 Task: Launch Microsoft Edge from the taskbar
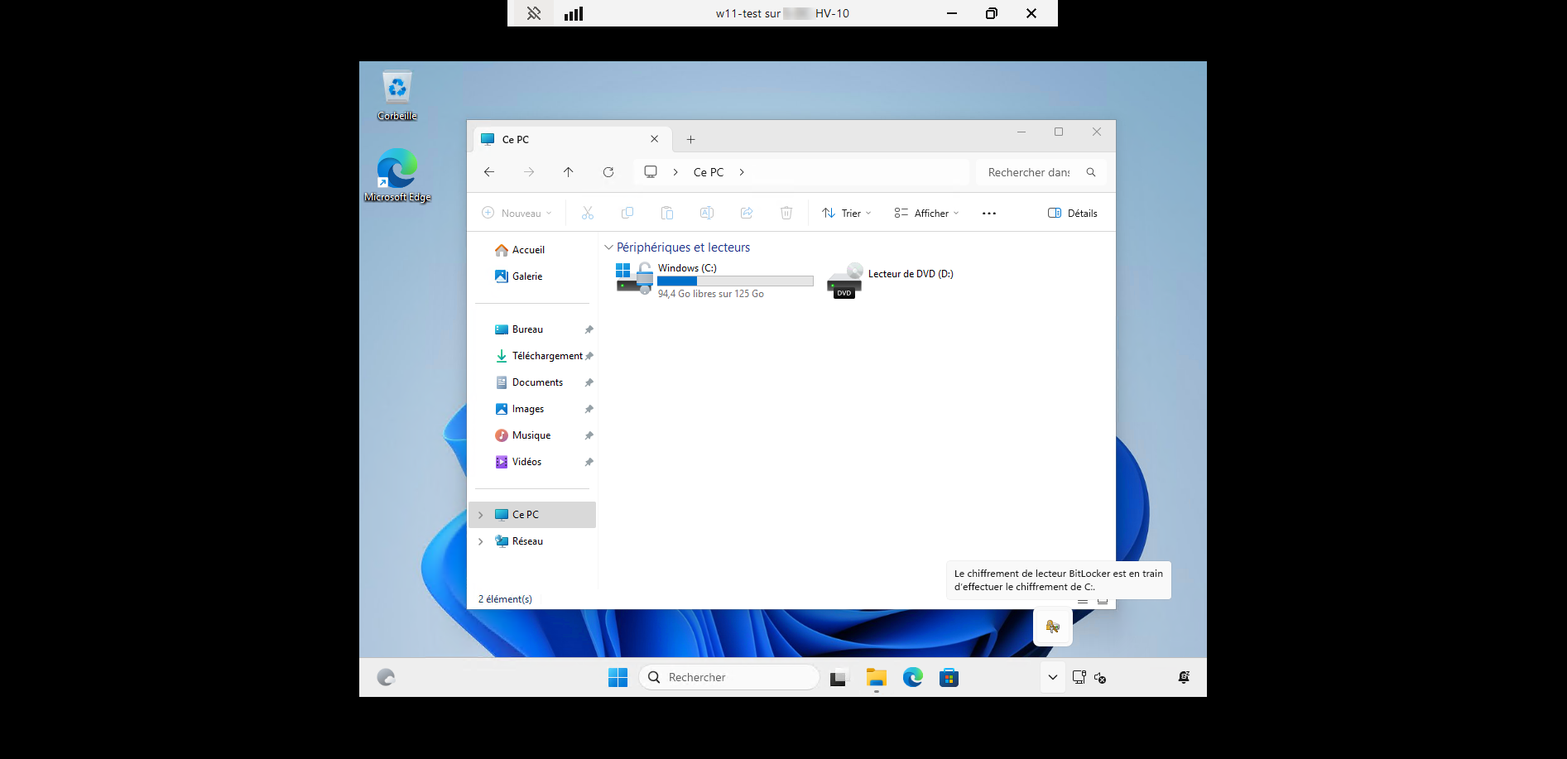tap(912, 678)
